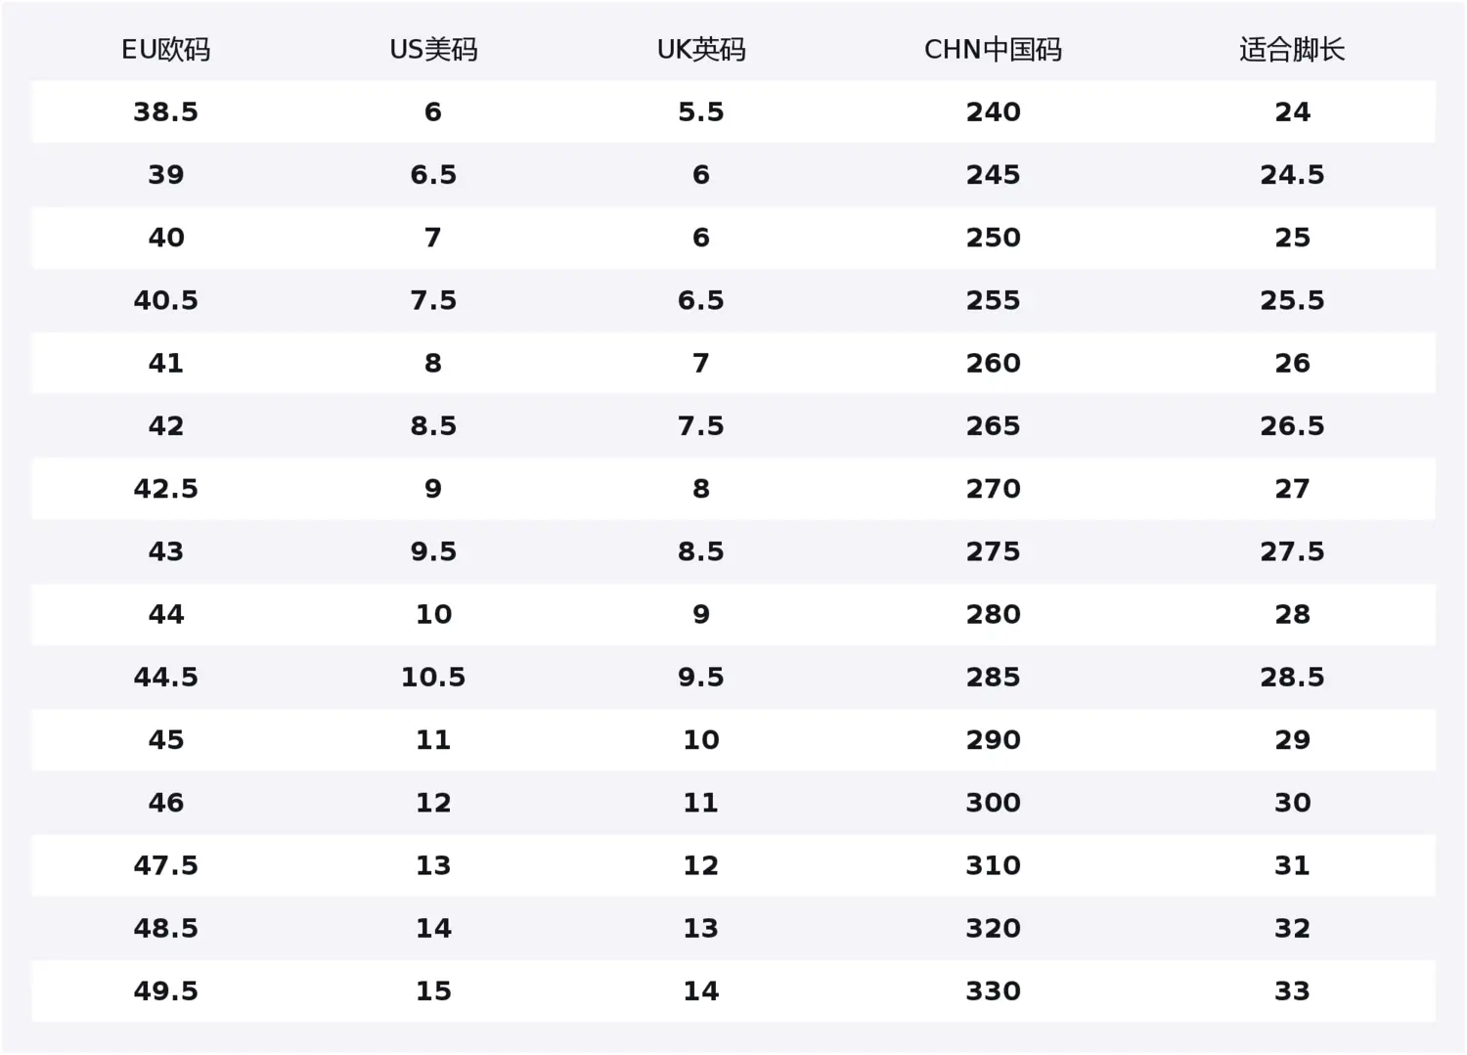
Task: Click the UK英码 column header
Action: pos(700,50)
